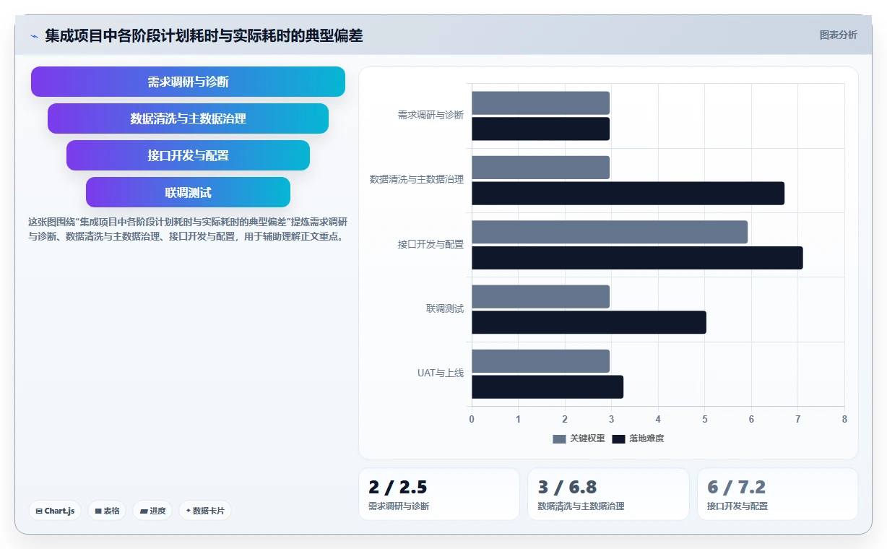Click the 6 / 7.2 data card
887x549 pixels.
tap(777, 494)
